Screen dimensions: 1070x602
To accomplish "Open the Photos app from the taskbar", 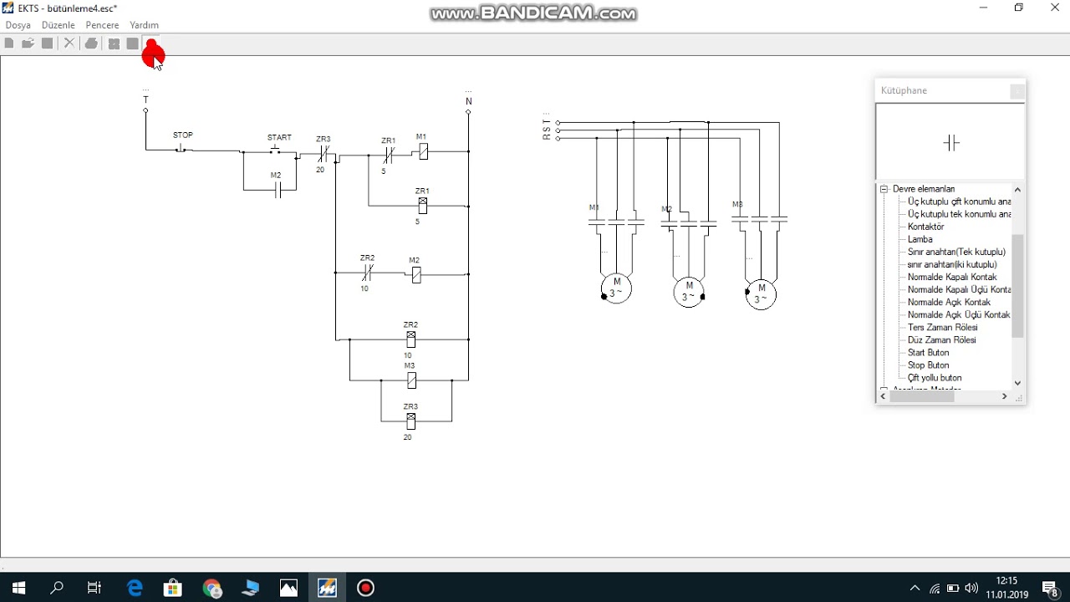I will (x=288, y=588).
